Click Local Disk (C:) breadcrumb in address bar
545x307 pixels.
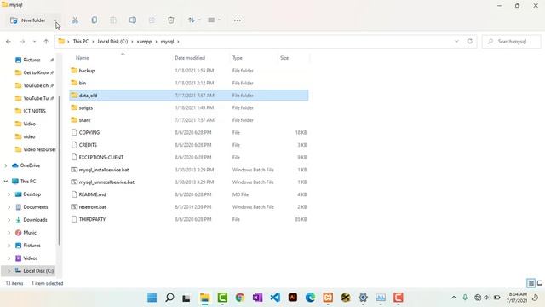click(x=112, y=42)
